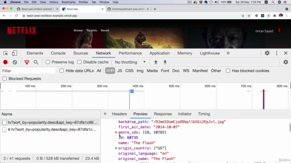Filter requests by All types

(x=99, y=71)
